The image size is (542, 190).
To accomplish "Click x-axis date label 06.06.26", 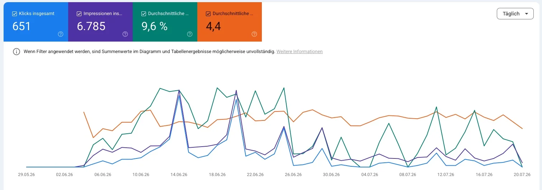I will 103,175.
